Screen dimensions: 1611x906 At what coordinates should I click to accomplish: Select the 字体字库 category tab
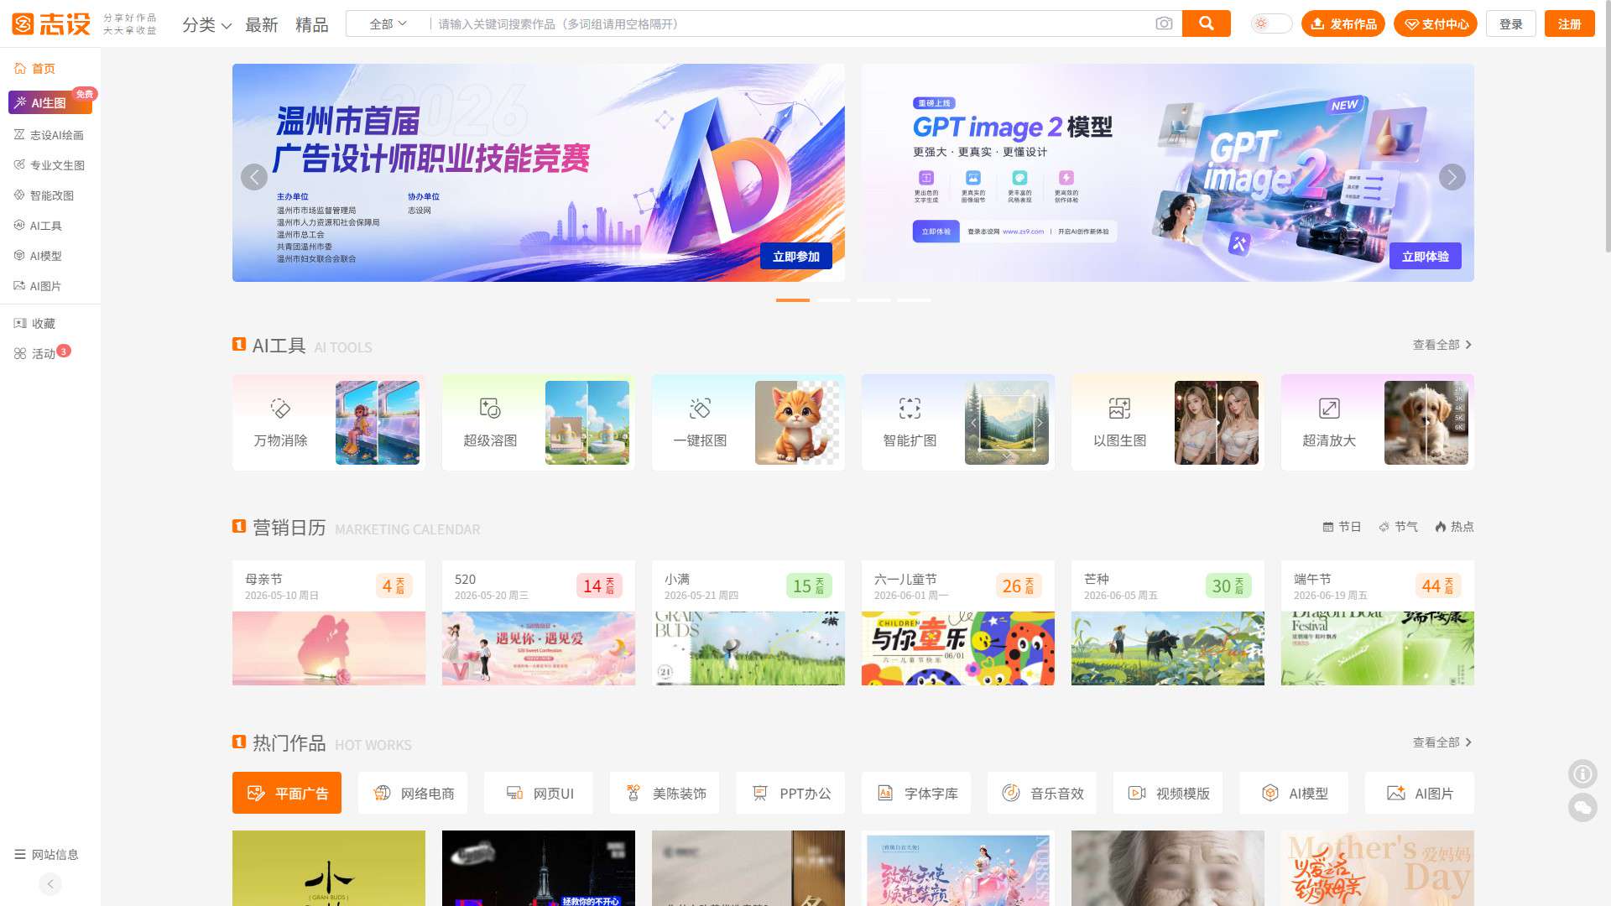(916, 793)
